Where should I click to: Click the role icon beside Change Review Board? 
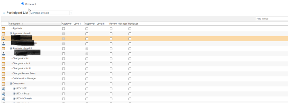(x=3, y=74)
